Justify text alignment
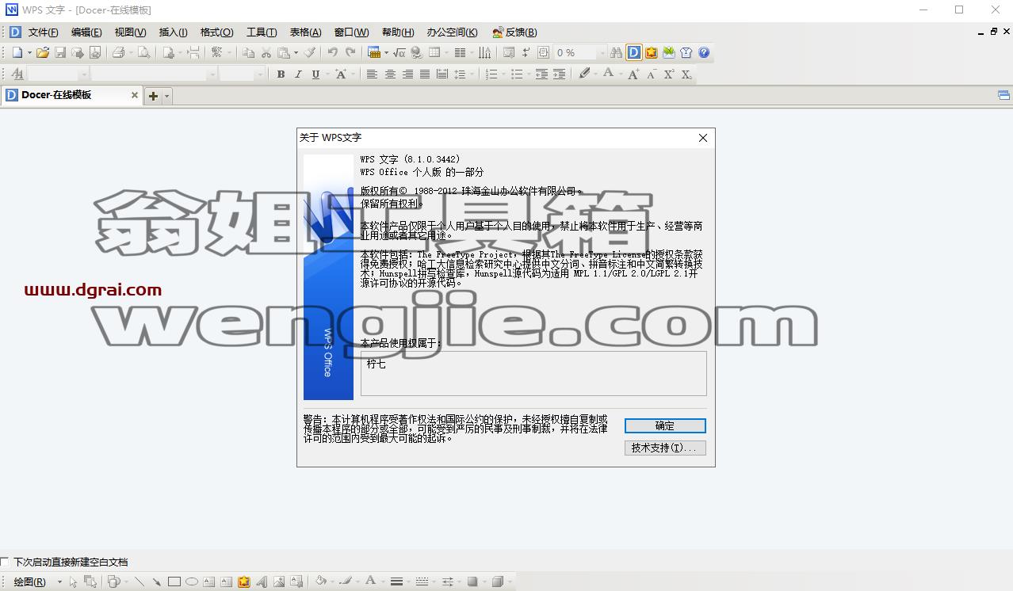The image size is (1013, 591). pyautogui.click(x=425, y=74)
